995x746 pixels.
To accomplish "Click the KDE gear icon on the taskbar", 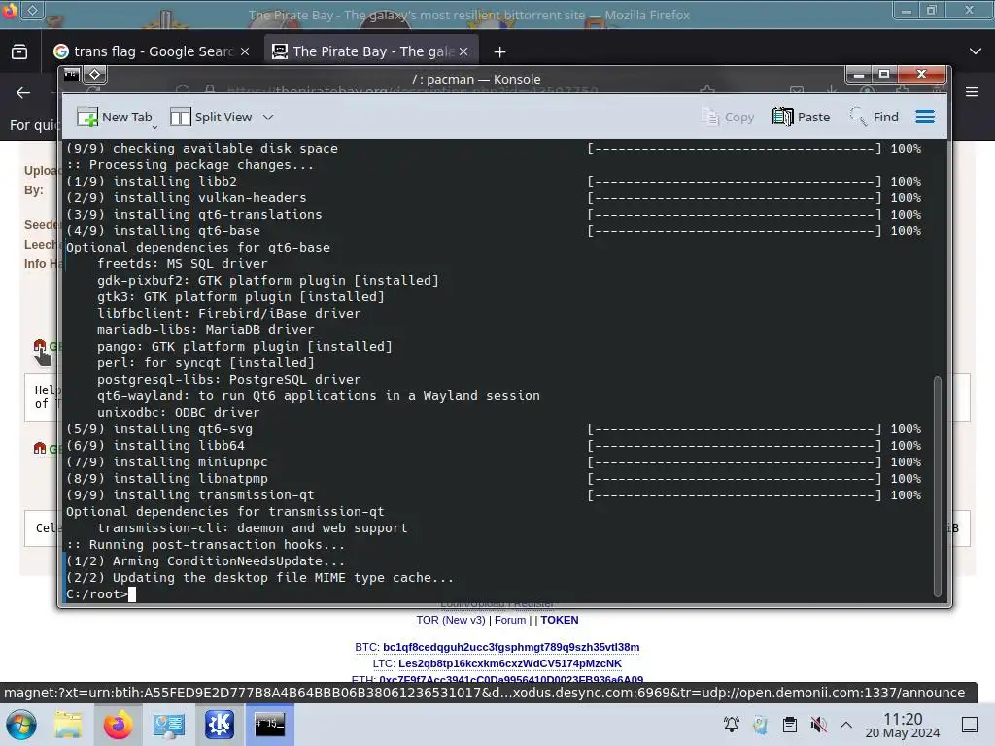I will [219, 725].
